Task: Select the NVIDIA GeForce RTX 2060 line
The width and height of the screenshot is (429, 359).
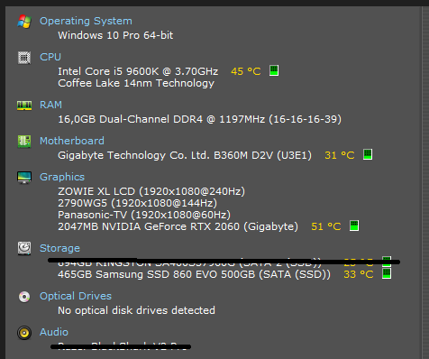Action: click(178, 226)
